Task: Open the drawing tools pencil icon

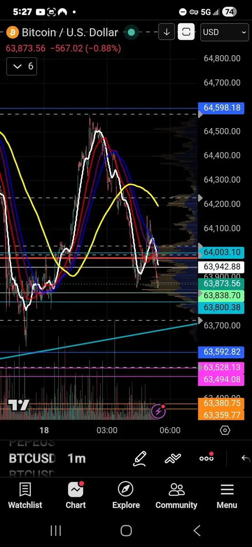Action: click(x=140, y=459)
